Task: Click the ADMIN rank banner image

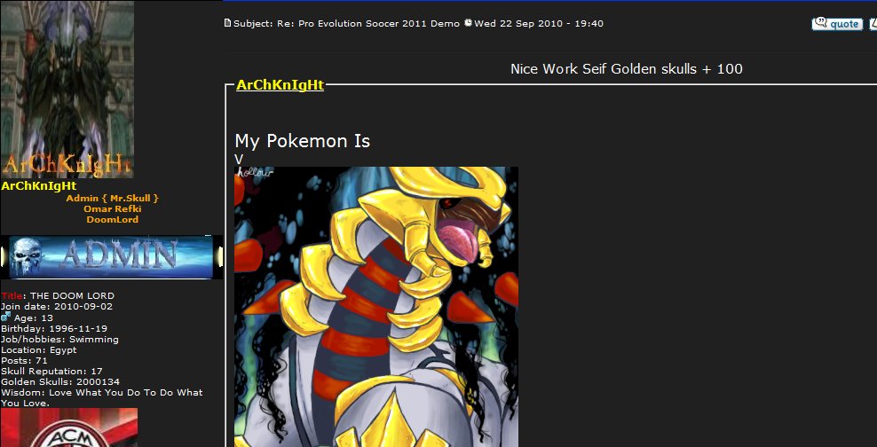Action: 111,257
